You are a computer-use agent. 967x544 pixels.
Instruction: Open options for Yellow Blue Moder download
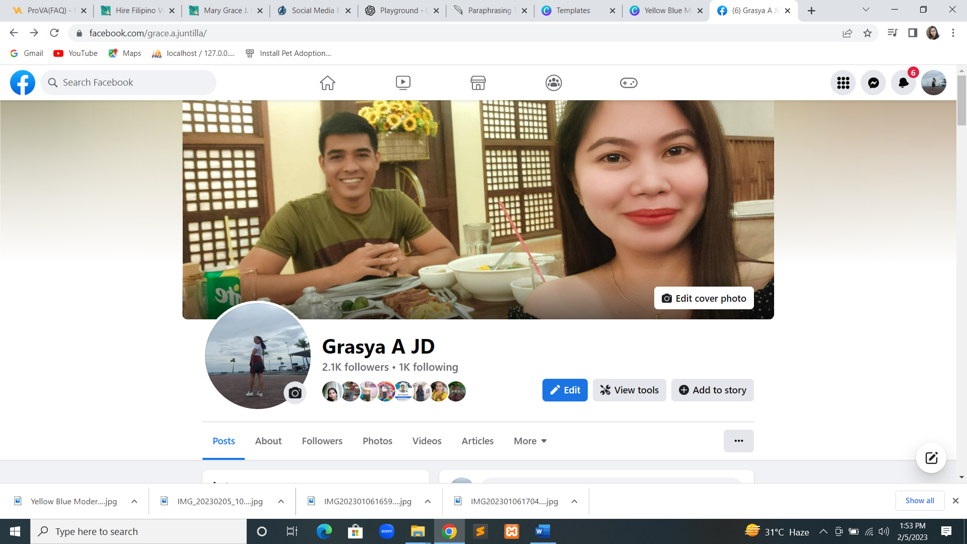(134, 502)
